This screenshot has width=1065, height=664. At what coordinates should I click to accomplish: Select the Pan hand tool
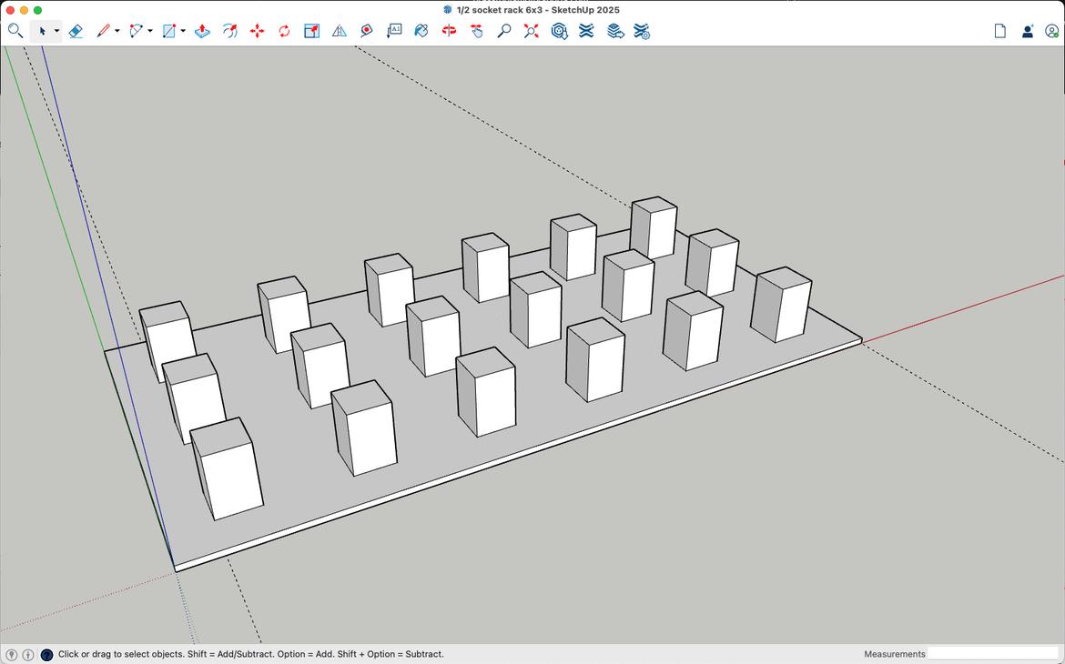pyautogui.click(x=477, y=31)
